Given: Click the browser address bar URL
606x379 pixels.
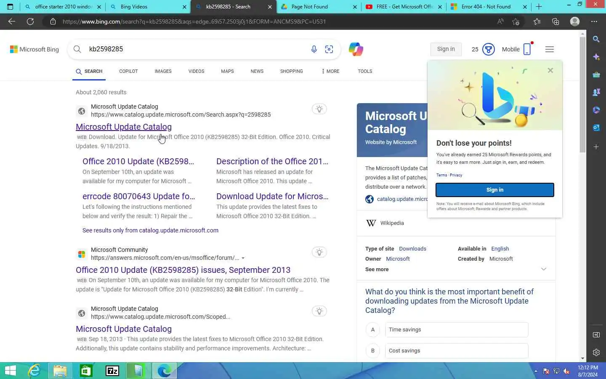Looking at the screenshot, I should click(194, 21).
